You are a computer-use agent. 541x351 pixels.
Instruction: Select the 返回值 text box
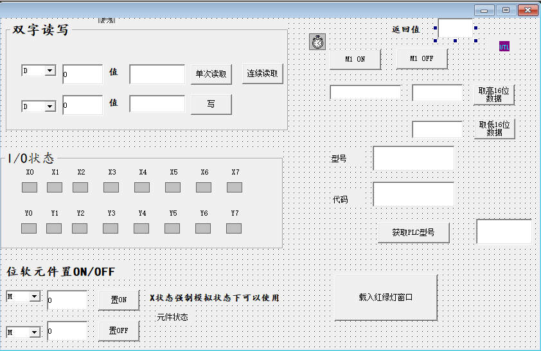[x=456, y=29]
